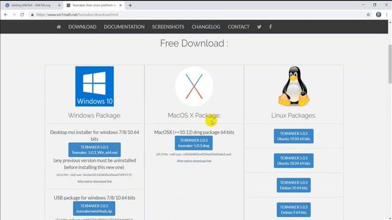Open the Facebook icon link
This screenshot has height=220, width=392.
(270, 27)
